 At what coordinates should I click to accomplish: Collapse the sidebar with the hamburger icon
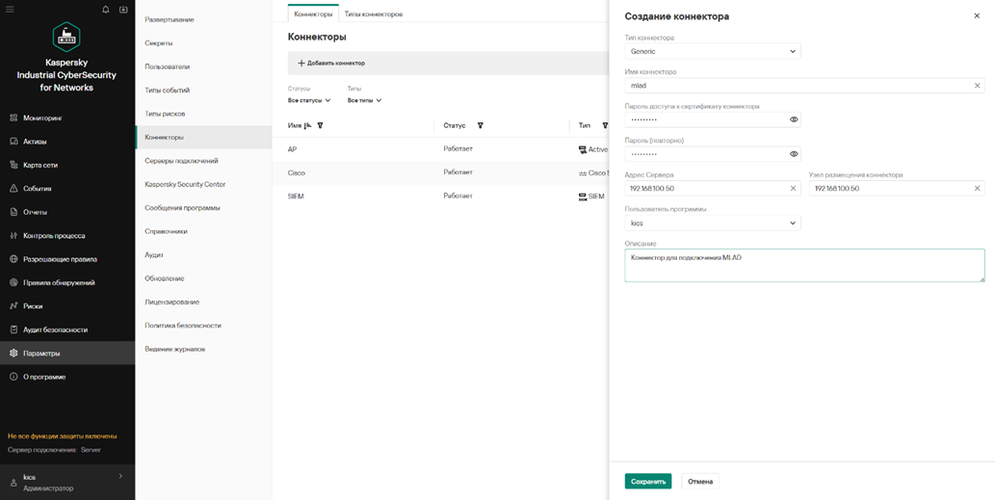(10, 10)
